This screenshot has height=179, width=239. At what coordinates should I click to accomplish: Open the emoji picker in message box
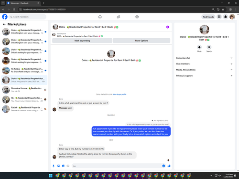point(163,166)
